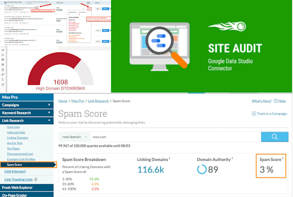Image resolution: width=293 pixels, height=197 pixels.
Task: Open the Link Tracking Lists link
Action: click(18, 179)
